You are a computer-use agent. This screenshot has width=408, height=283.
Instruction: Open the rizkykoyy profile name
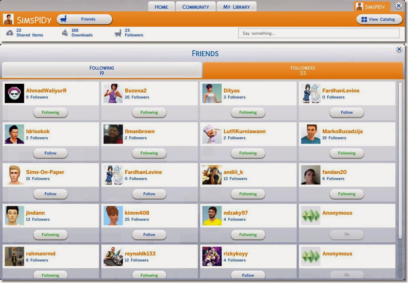(236, 254)
